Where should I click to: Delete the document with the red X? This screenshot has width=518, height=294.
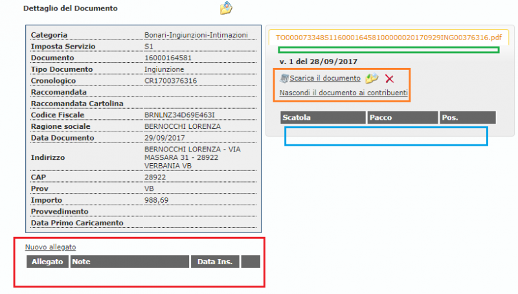390,79
